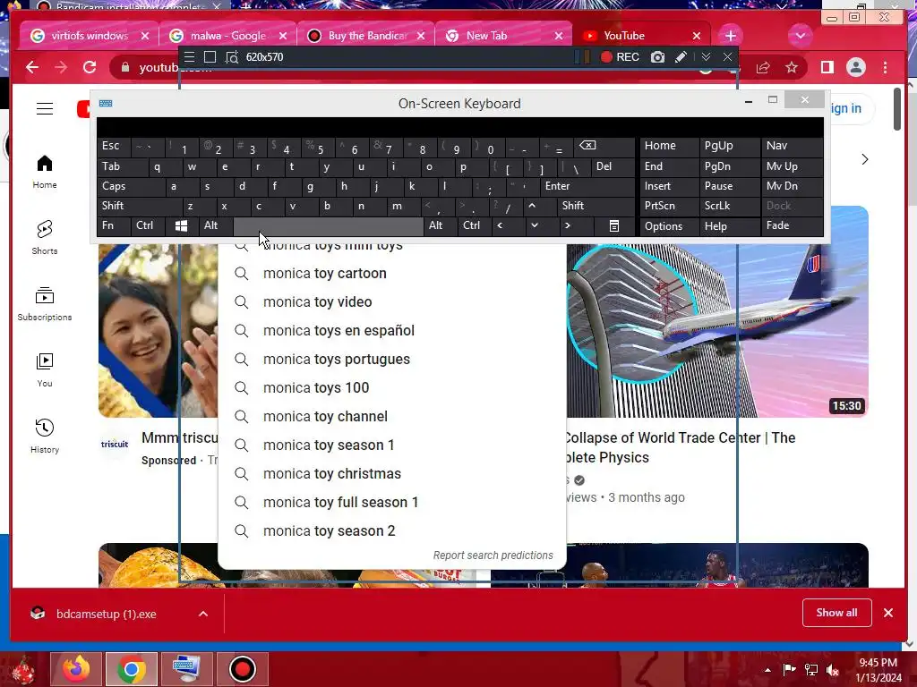Click the Bandicam REC record button
917x687 pixels.
620,56
